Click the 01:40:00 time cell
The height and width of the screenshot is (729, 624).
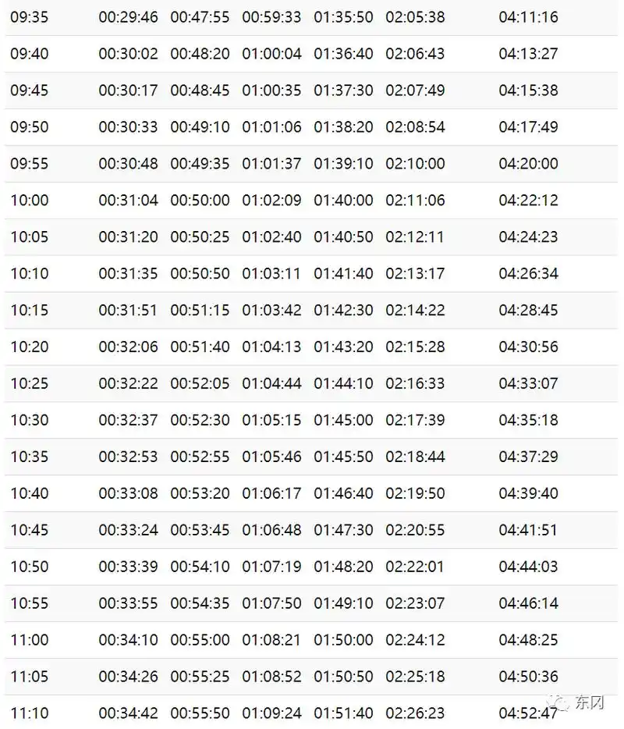[x=343, y=201]
